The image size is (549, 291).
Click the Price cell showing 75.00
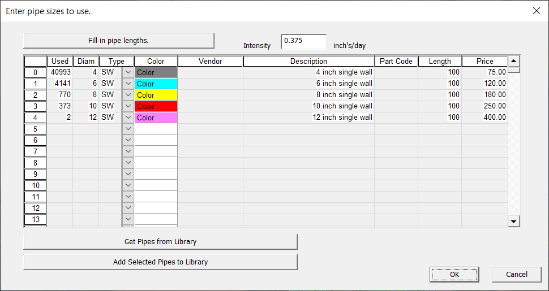click(484, 72)
